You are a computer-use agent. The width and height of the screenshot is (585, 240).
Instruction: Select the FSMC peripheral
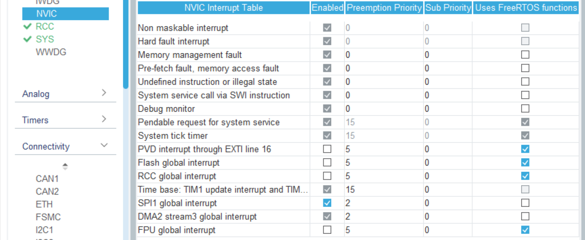tap(48, 217)
